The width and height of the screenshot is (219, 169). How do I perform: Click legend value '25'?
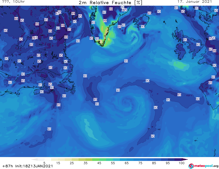pyautogui.click(x=72, y=163)
